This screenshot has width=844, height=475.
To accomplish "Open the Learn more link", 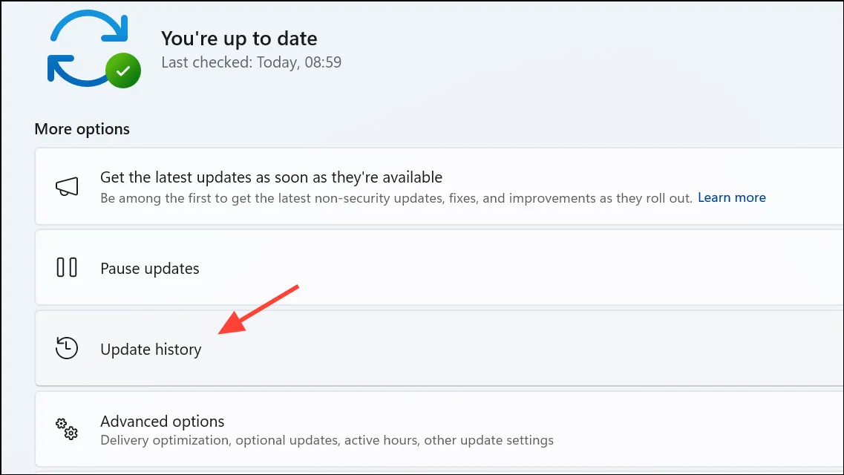I will click(731, 197).
